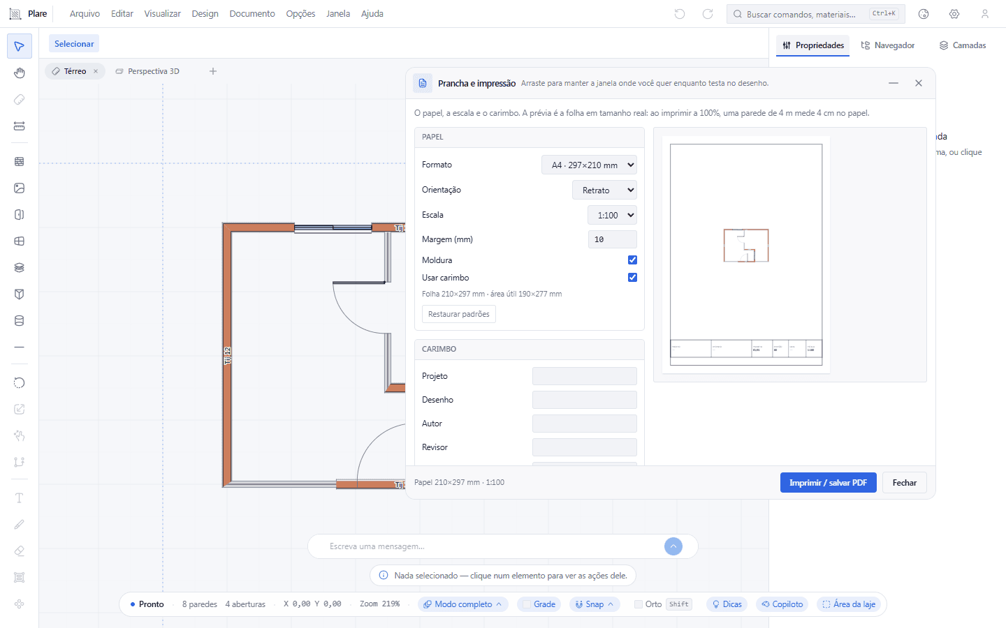The width and height of the screenshot is (1006, 628).
Task: Expand the Modo completo menu
Action: point(463,604)
